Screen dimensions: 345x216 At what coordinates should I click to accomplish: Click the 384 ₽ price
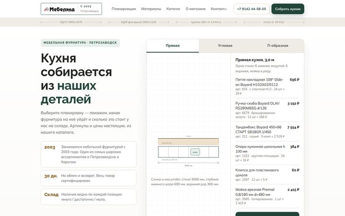pyautogui.click(x=294, y=146)
